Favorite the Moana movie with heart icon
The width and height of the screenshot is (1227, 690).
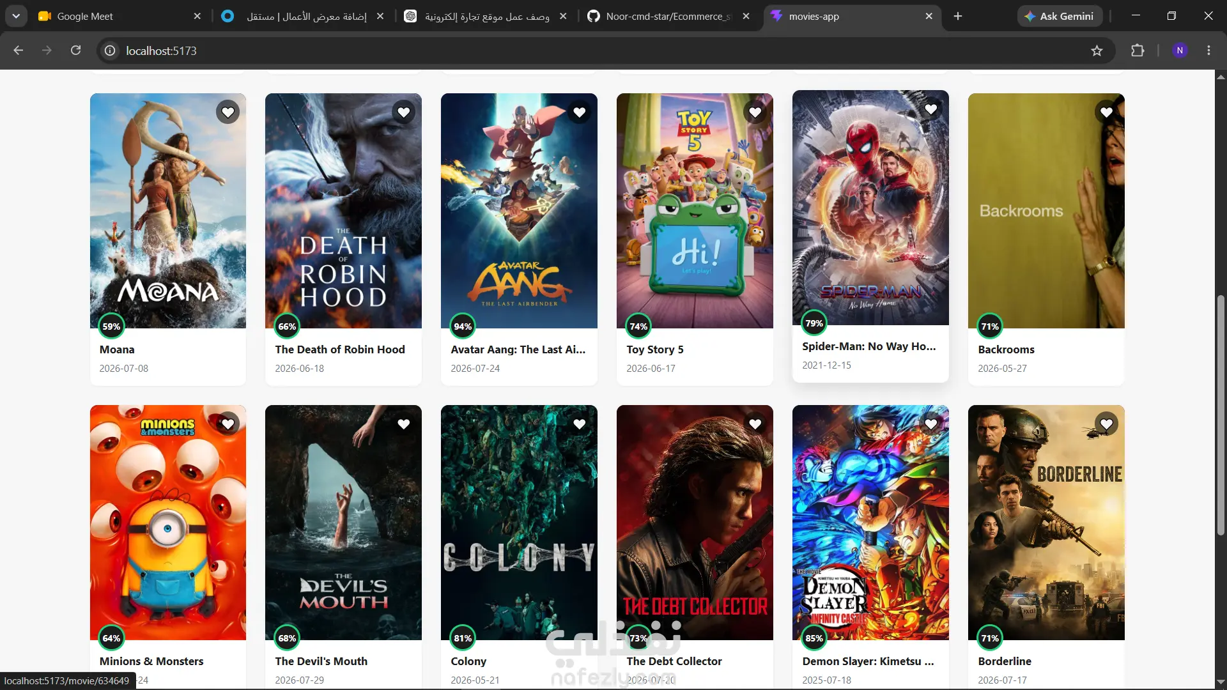228,112
